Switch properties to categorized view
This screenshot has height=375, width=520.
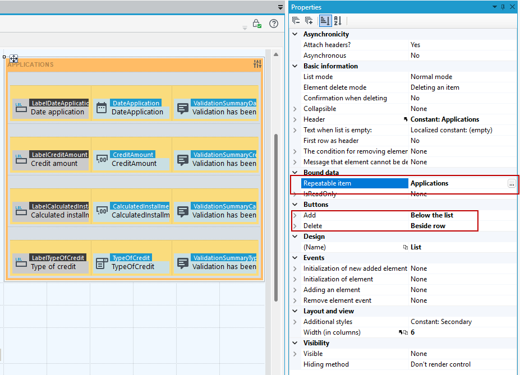(325, 21)
